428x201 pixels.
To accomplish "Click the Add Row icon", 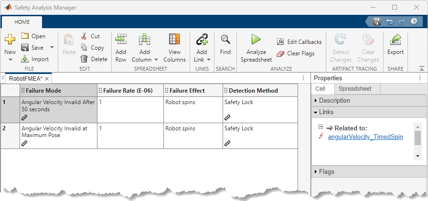I will [x=121, y=40].
